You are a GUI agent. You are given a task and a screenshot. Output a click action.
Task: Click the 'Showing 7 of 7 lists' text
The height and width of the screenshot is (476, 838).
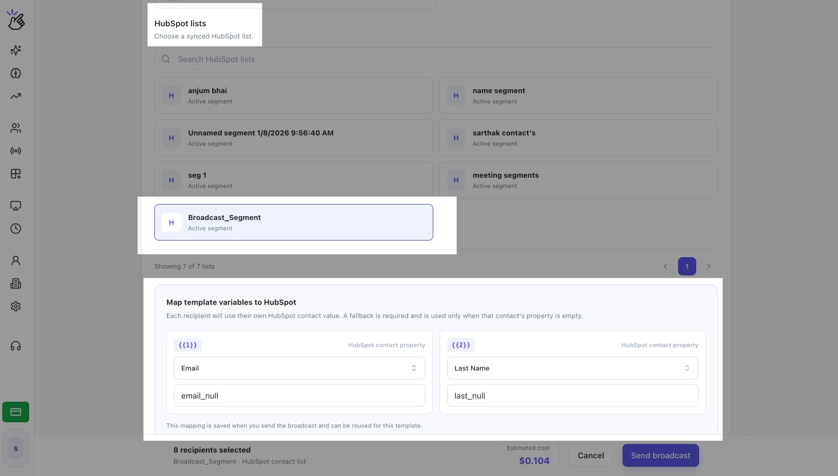click(185, 266)
